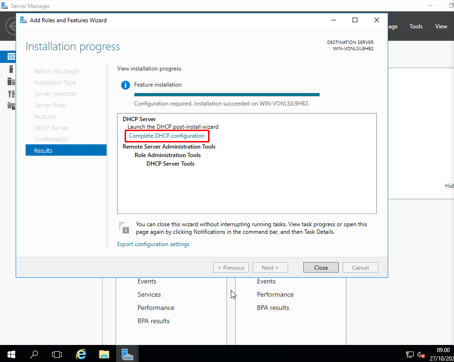The image size is (454, 362).
Task: Select the Features wizard step
Action: (x=45, y=117)
